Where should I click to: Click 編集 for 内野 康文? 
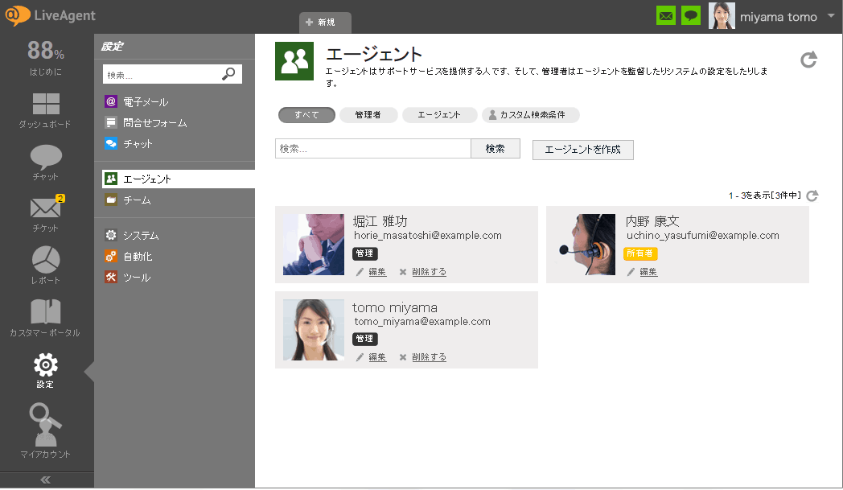click(x=648, y=272)
